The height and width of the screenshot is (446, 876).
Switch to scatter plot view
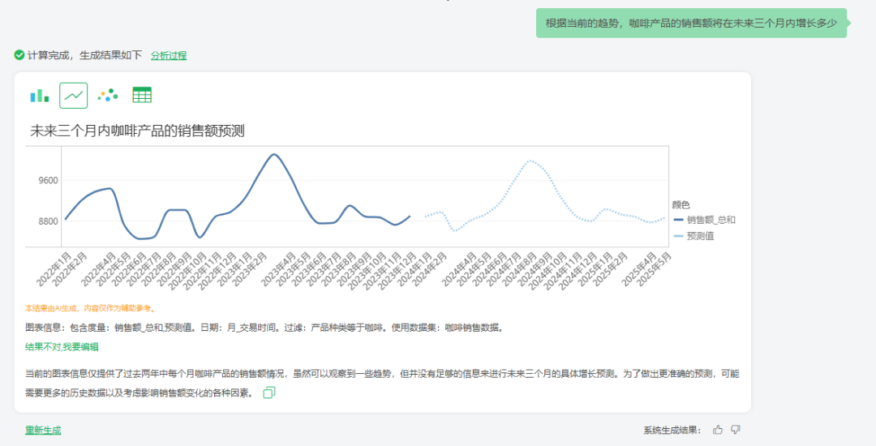[x=108, y=96]
